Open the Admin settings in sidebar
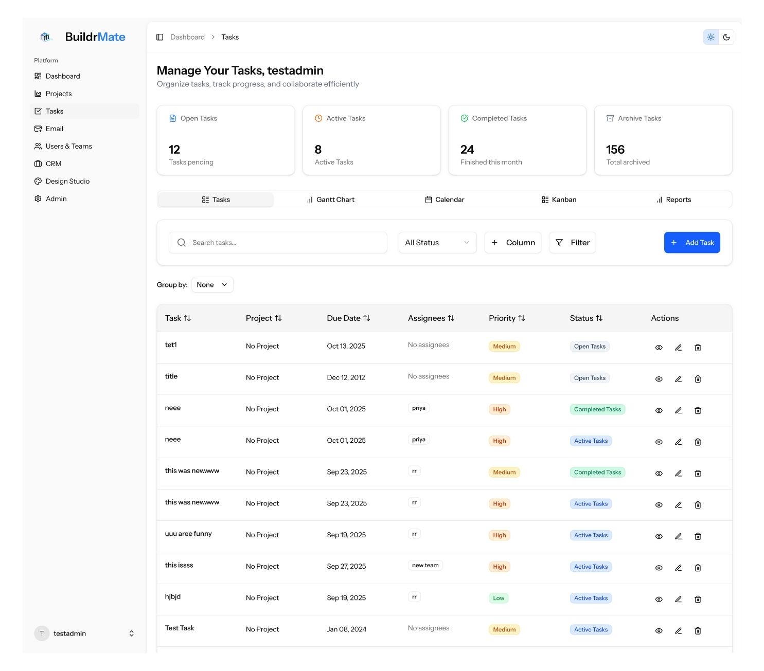 56,198
